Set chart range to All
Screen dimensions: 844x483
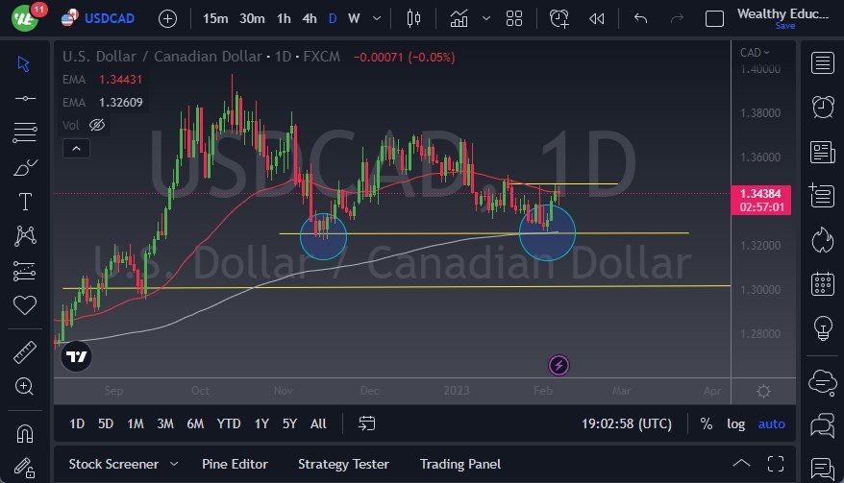318,423
